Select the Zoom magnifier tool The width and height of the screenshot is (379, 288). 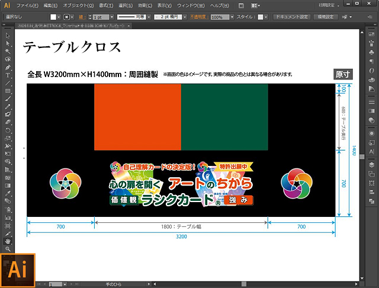pyautogui.click(x=8, y=249)
